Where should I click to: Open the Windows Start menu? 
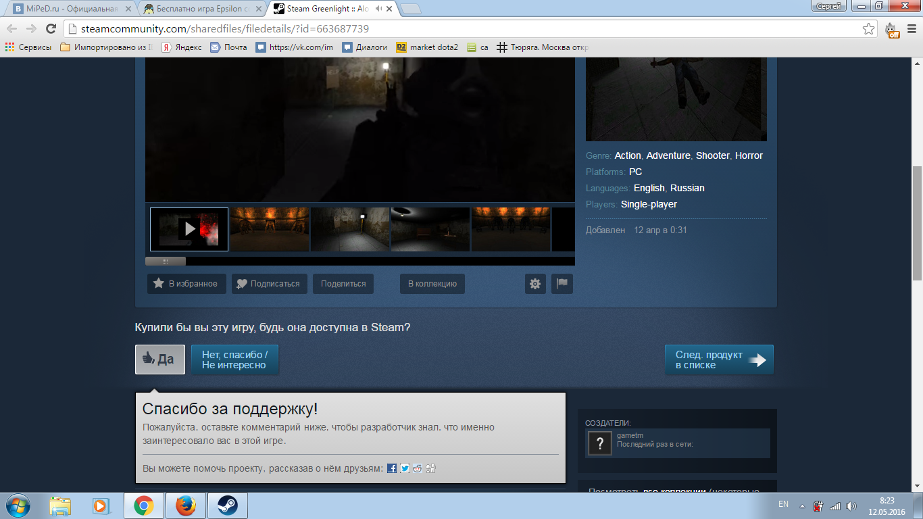point(17,505)
